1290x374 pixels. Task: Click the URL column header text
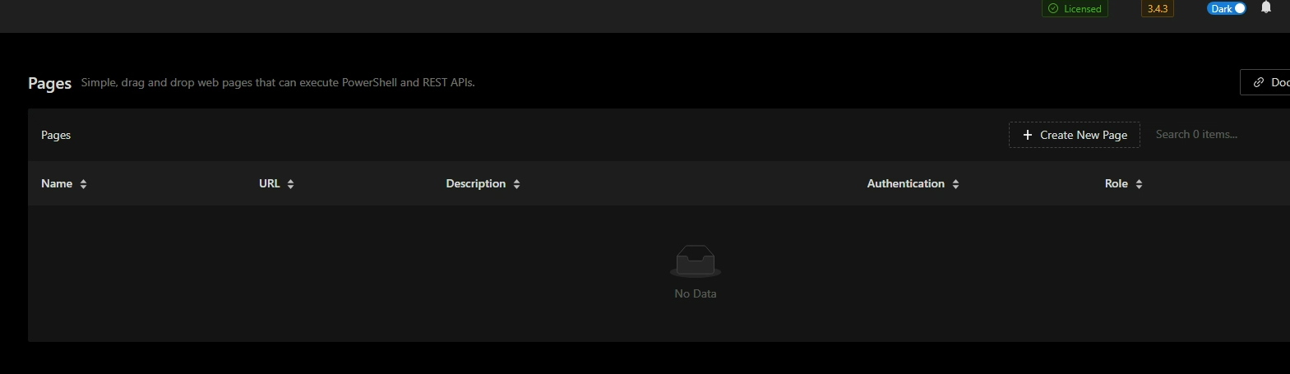coord(270,183)
